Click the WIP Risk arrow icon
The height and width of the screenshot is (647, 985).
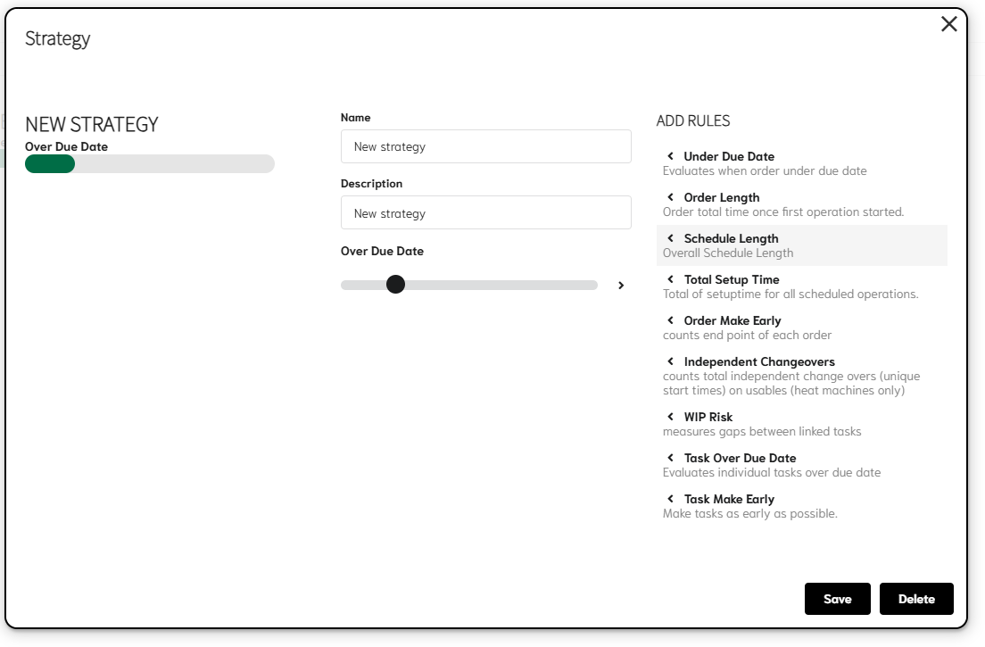(670, 417)
